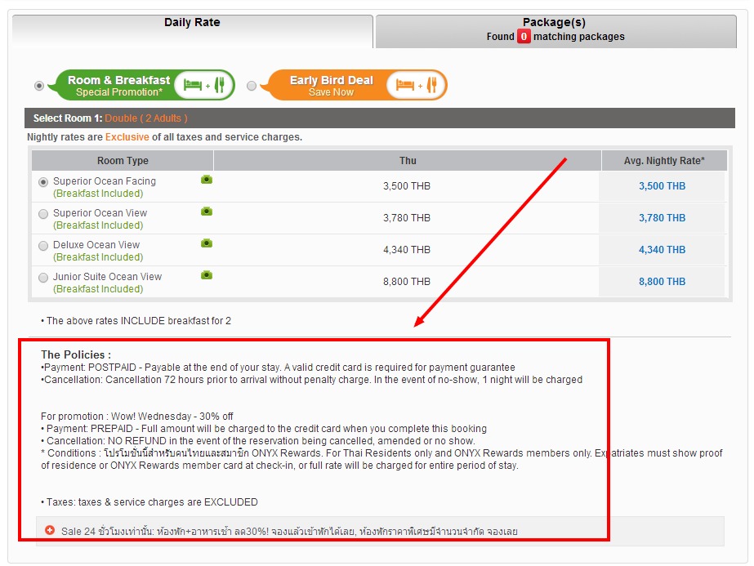The width and height of the screenshot is (754, 566).
Task: Click the 8,800 THB Thursday rate cell
Action: [x=406, y=281]
